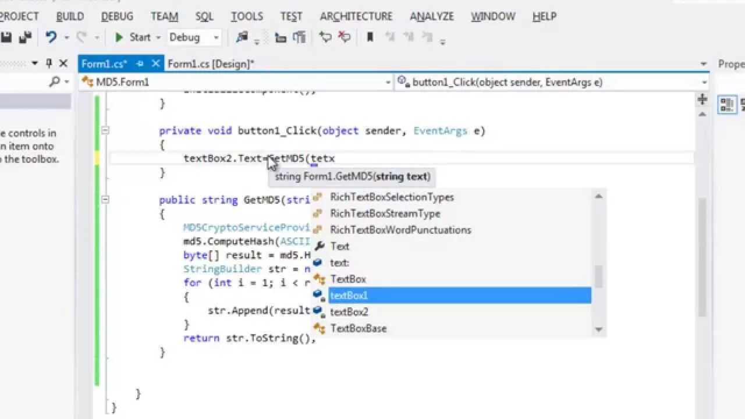Open the BUILD menu

70,16
